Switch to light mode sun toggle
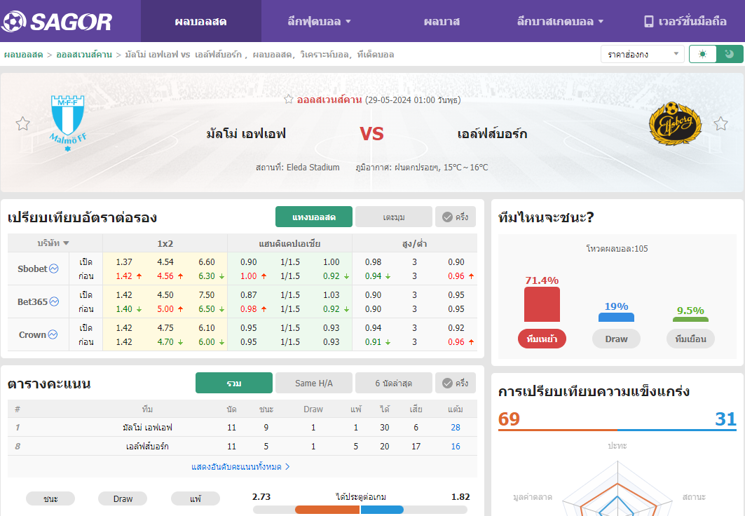The image size is (745, 516). pos(703,54)
